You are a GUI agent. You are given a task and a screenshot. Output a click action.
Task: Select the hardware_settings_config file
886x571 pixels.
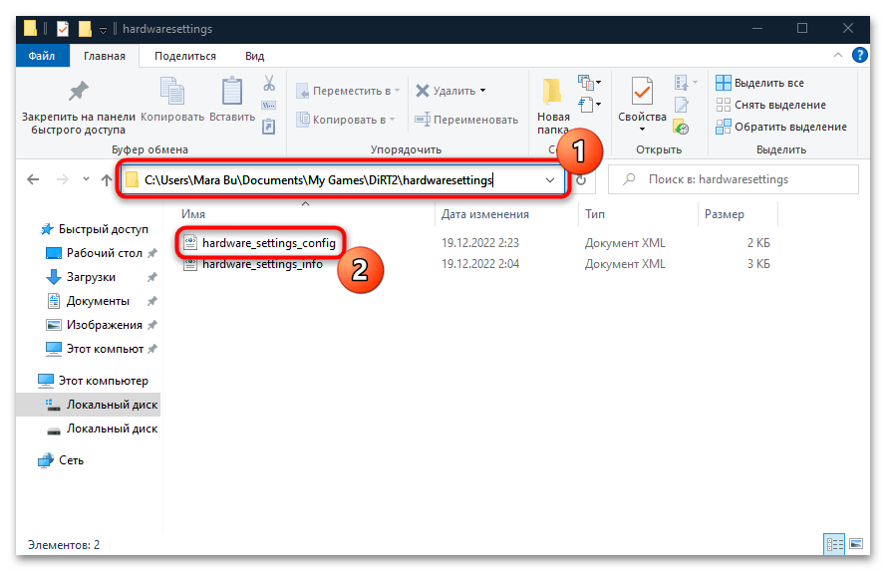click(x=269, y=242)
